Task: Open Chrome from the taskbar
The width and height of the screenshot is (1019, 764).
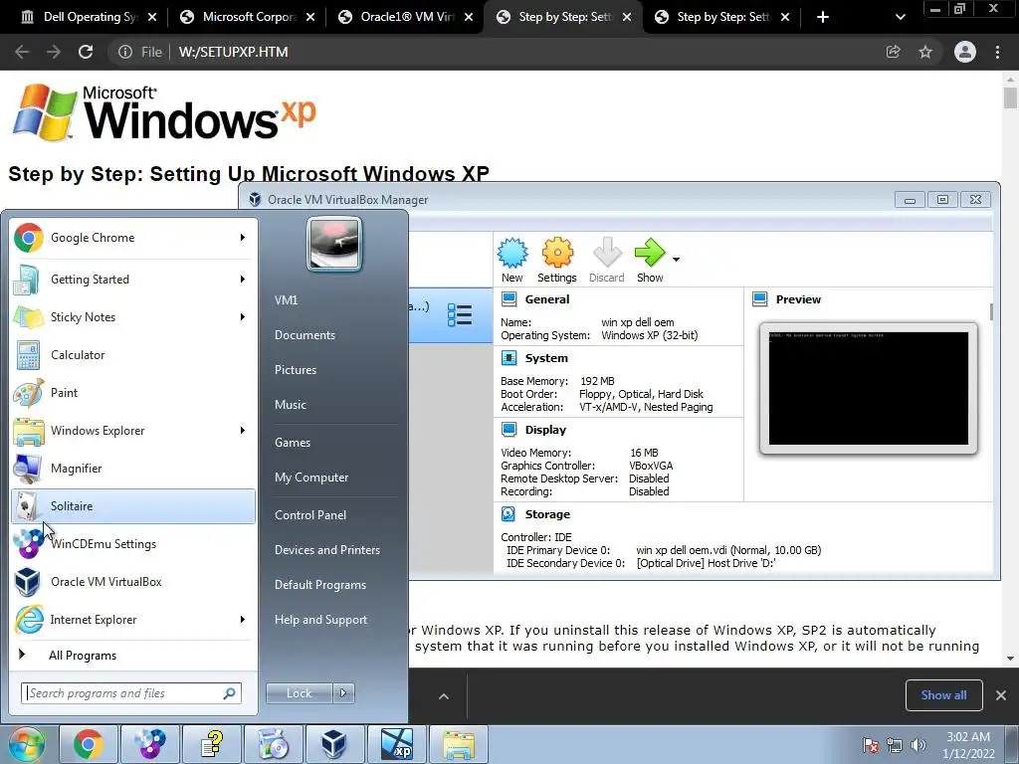Action: click(x=88, y=744)
